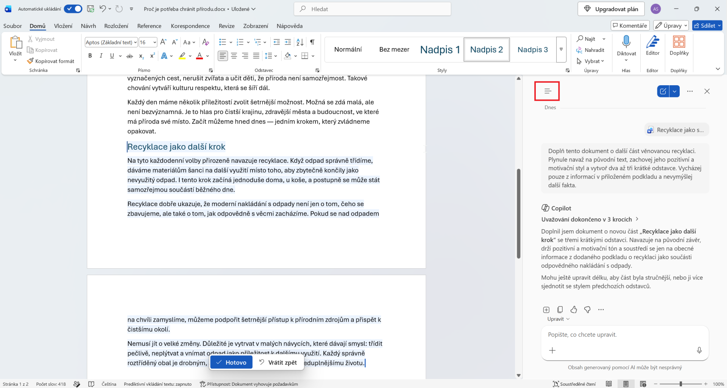Sort selected text alphabetically

click(300, 42)
